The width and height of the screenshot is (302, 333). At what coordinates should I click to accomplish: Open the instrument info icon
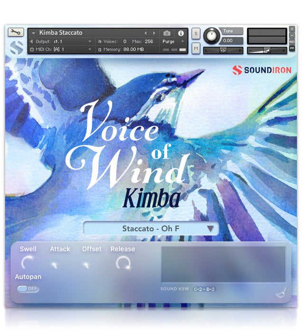pyautogui.click(x=180, y=33)
